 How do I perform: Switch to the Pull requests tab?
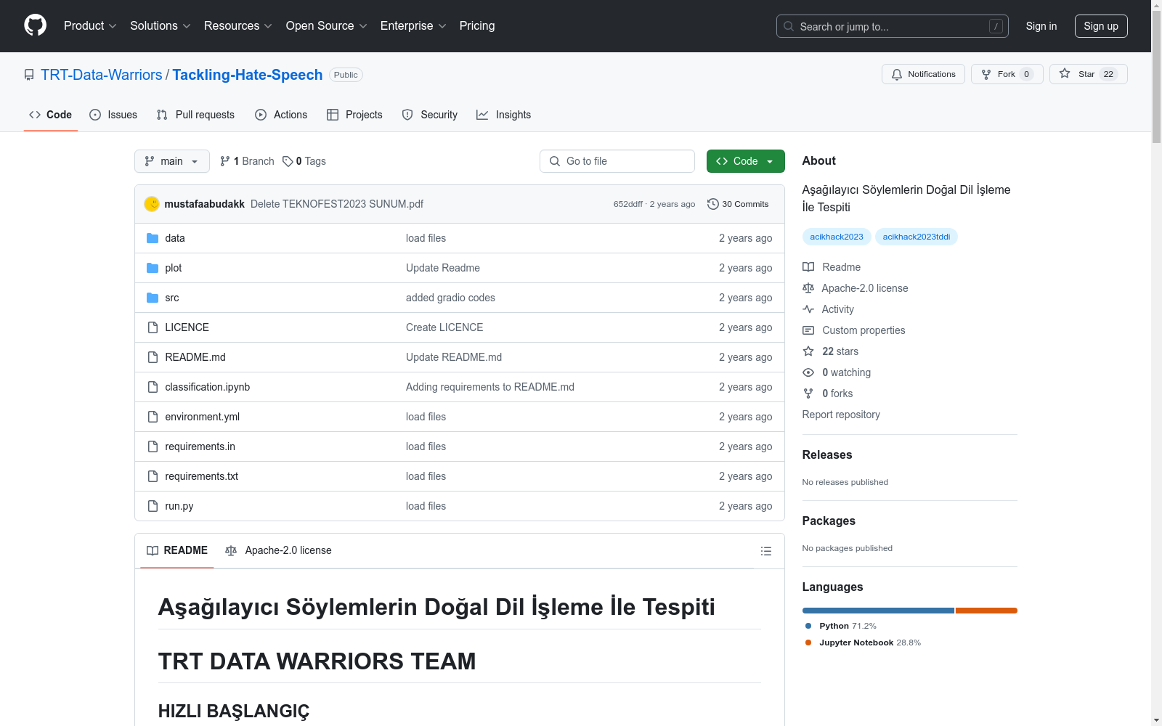point(195,115)
